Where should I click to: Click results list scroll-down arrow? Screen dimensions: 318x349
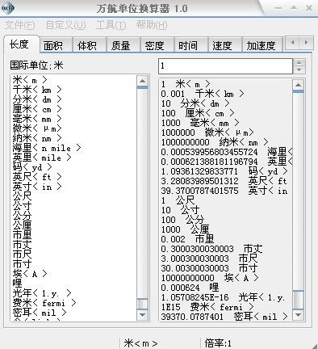(x=298, y=314)
